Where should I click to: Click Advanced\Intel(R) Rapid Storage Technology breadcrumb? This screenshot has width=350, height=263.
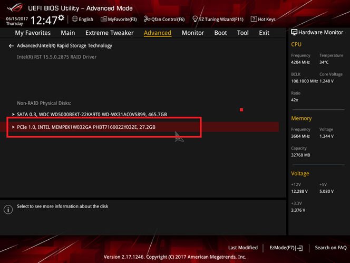coord(64,45)
